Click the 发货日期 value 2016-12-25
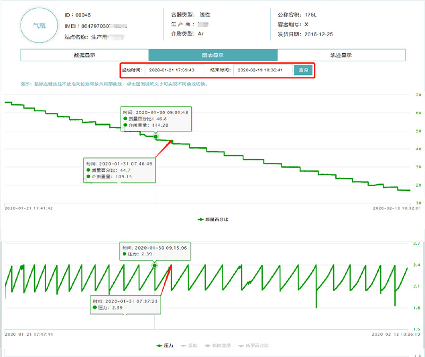This screenshot has height=357, width=425. (321, 33)
